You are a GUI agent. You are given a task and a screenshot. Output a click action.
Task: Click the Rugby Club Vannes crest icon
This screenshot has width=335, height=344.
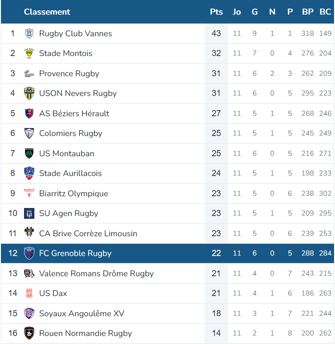[29, 33]
